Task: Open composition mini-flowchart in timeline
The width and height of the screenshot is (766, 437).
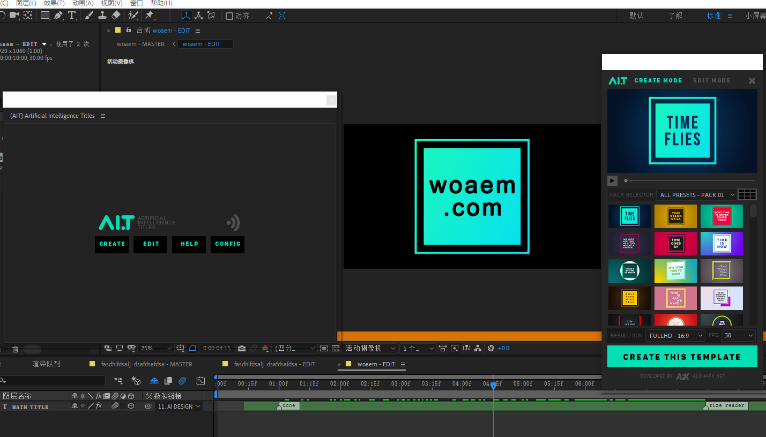Action: 118,381
